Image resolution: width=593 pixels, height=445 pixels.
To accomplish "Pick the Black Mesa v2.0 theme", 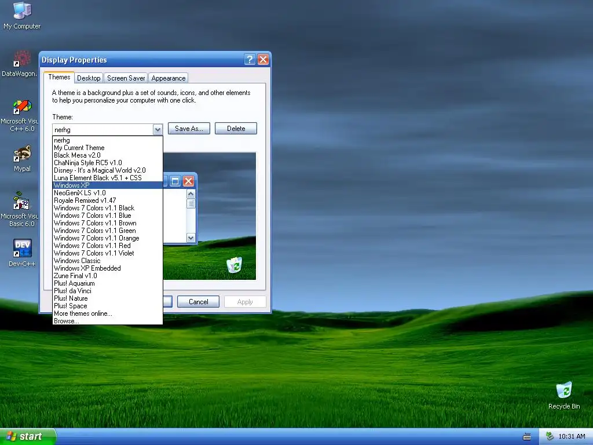I will 108,155.
